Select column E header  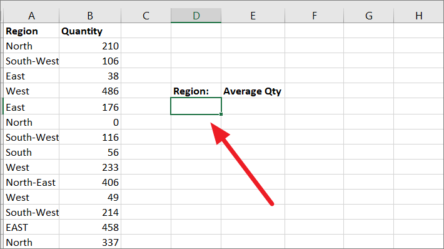[x=253, y=16]
